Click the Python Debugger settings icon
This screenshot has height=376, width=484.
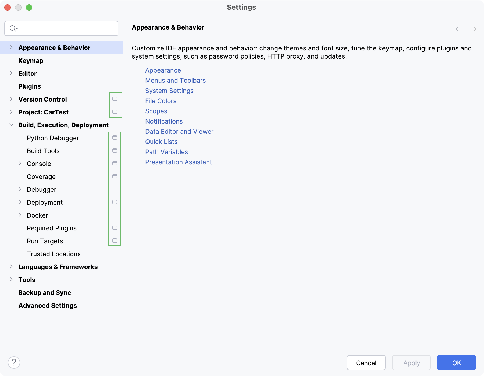click(115, 138)
